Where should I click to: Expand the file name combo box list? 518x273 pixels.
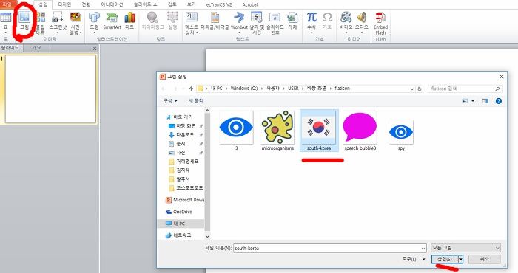pyautogui.click(x=423, y=249)
